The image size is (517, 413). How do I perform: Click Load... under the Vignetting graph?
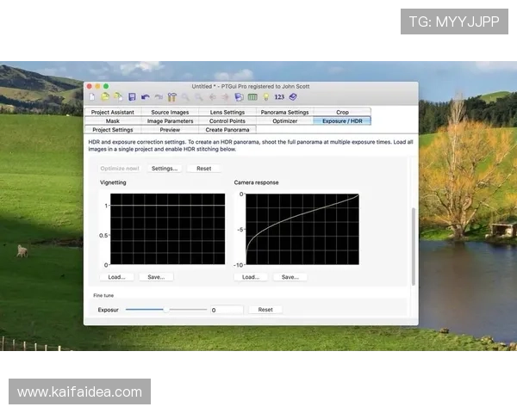click(x=116, y=277)
